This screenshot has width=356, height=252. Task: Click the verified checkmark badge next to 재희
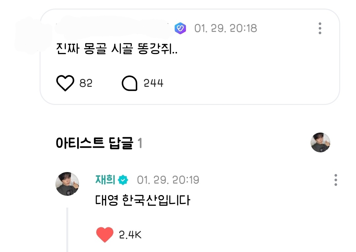coord(123,180)
